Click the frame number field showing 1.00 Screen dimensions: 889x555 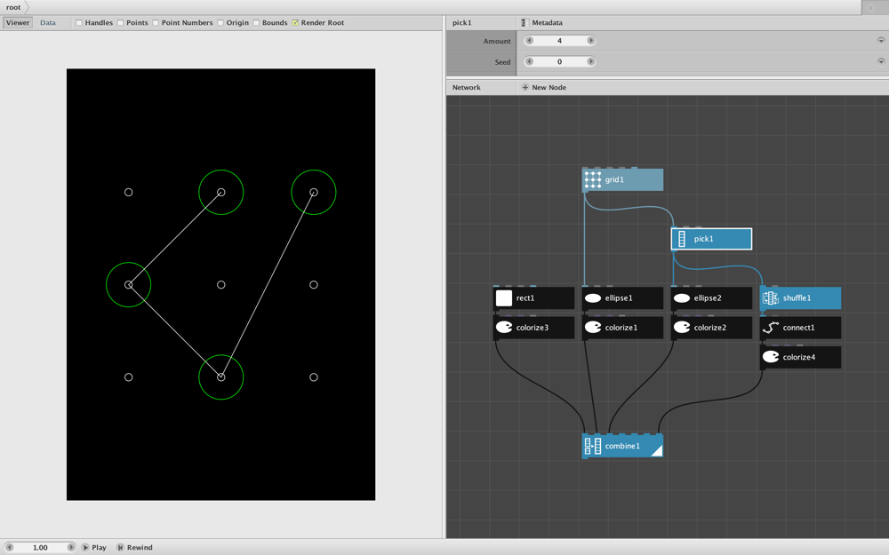[x=40, y=548]
